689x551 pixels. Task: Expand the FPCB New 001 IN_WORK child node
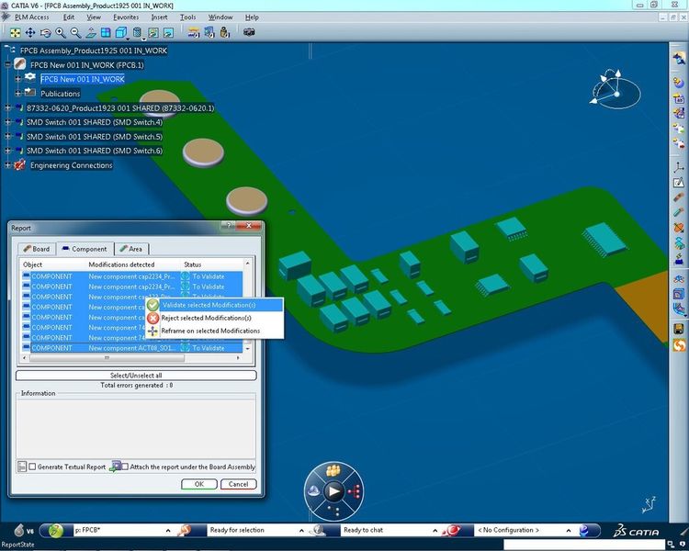click(x=18, y=79)
